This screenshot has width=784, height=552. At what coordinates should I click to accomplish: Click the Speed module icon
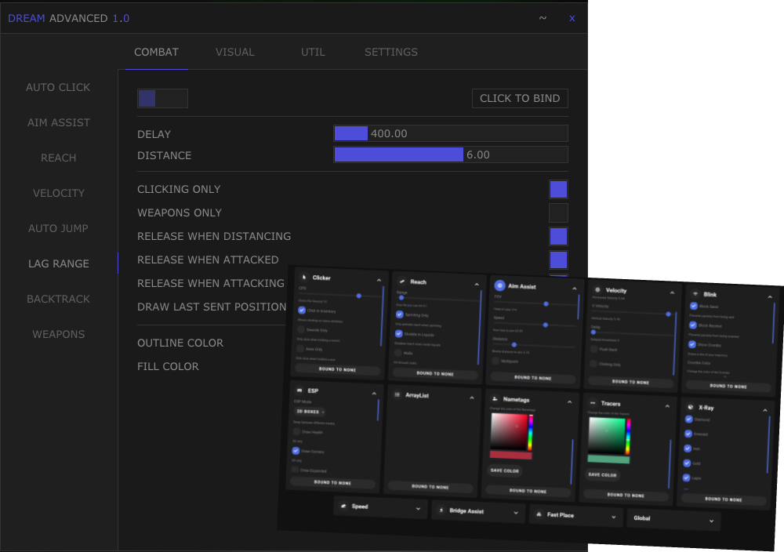343,506
